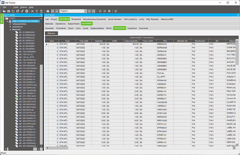Open the Actions menu
Viewport: 240px width, 155px height.
23,7
